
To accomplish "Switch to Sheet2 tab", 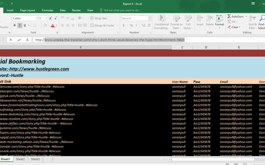I will coord(20,159).
